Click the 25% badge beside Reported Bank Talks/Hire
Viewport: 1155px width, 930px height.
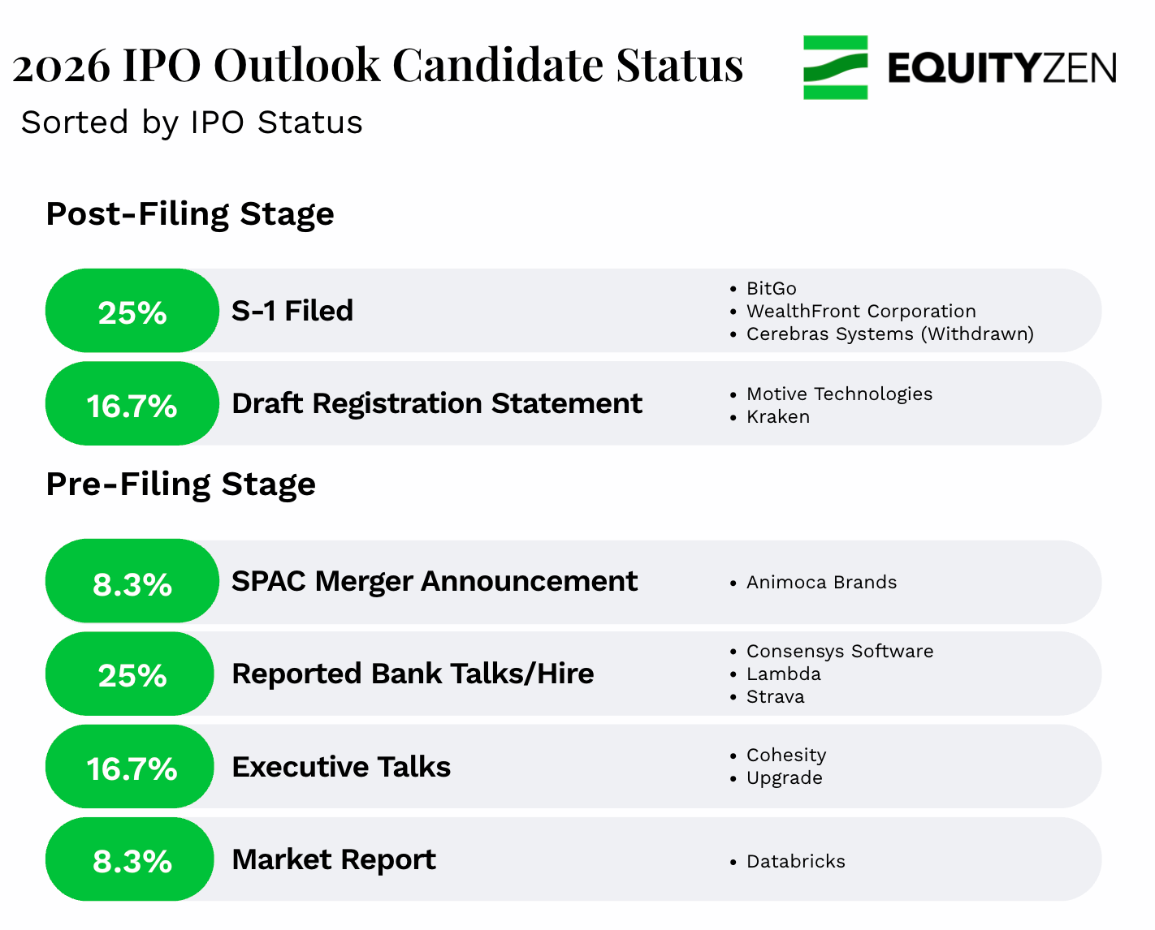point(132,674)
